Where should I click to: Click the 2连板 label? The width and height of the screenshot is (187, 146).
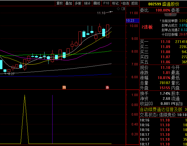(147, 27)
